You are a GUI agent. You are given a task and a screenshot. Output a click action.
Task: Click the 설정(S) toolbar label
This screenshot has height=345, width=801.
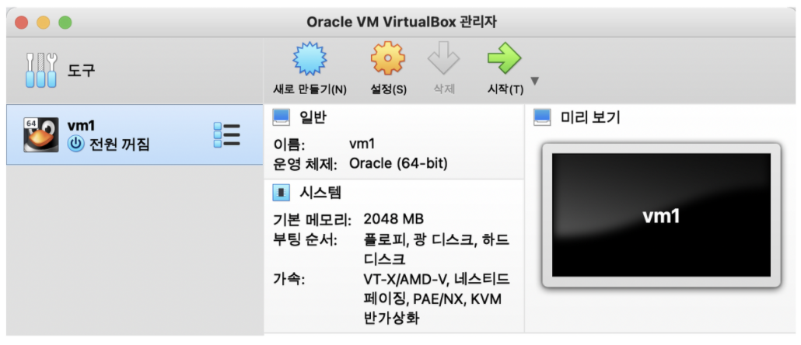coord(388,89)
